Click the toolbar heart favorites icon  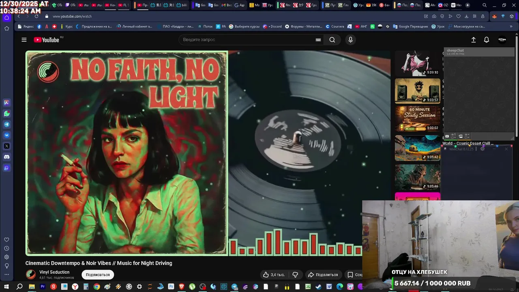(459, 16)
